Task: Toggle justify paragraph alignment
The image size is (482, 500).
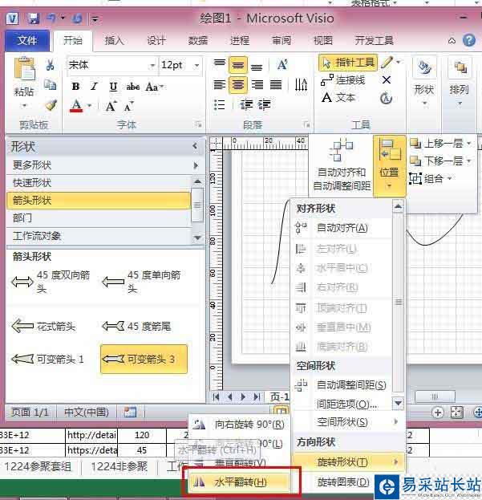Action: pyautogui.click(x=276, y=84)
